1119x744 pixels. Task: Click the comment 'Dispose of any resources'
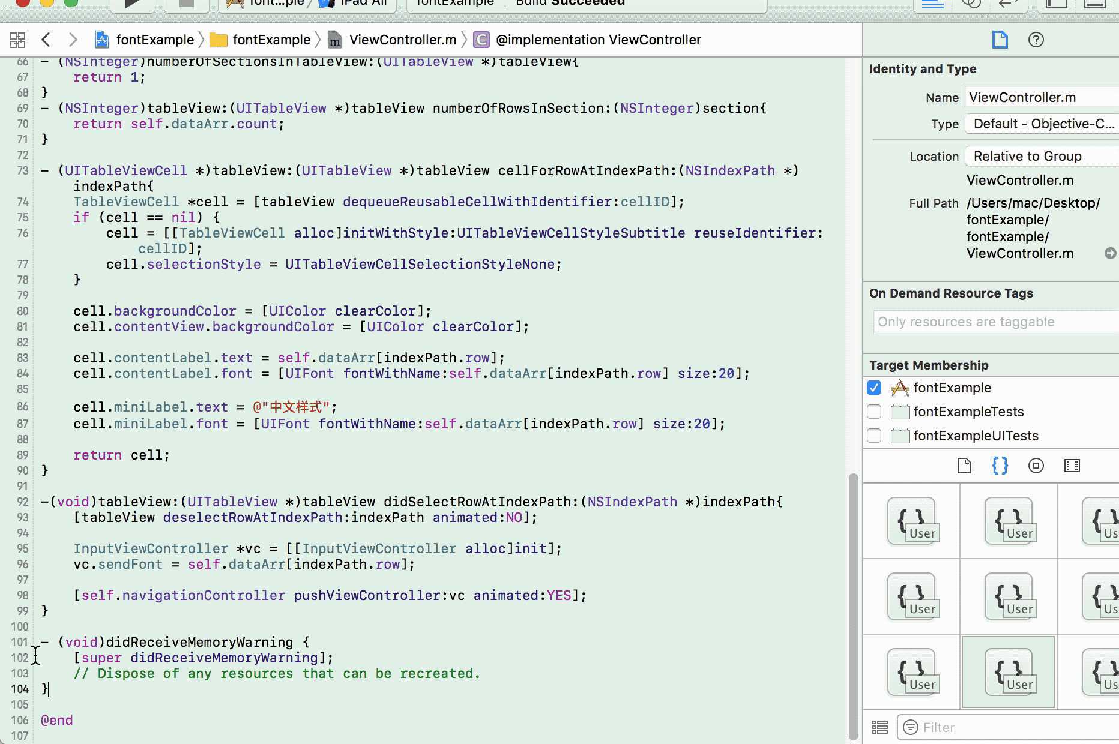tap(196, 673)
